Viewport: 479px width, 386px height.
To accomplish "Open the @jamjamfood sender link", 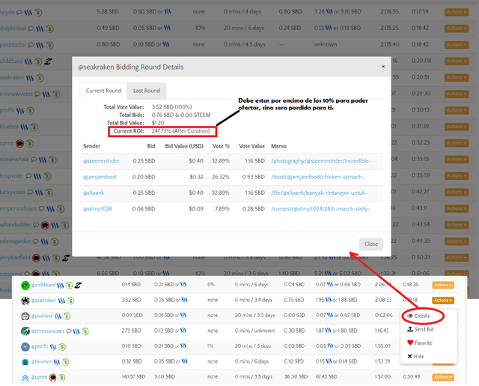I will point(100,177).
